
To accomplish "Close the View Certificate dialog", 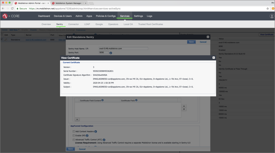I will click(x=214, y=58).
